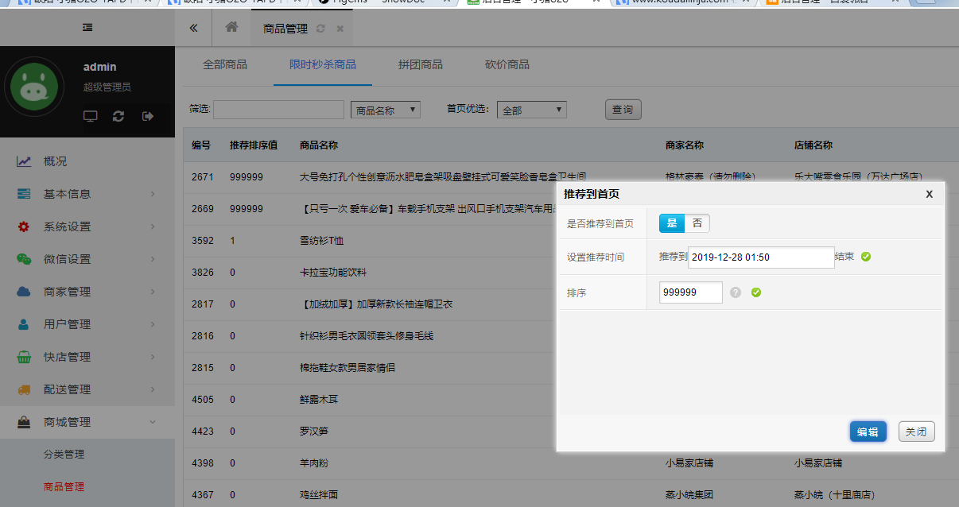Click the 微信设置 WeChat icon
The image size is (959, 507).
(x=24, y=259)
